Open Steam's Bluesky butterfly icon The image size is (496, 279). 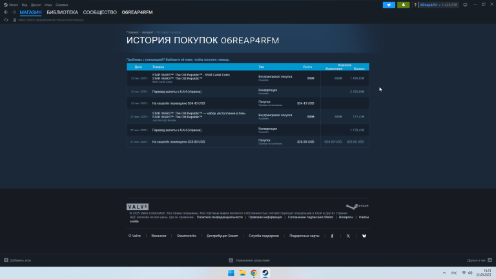[x=364, y=236]
